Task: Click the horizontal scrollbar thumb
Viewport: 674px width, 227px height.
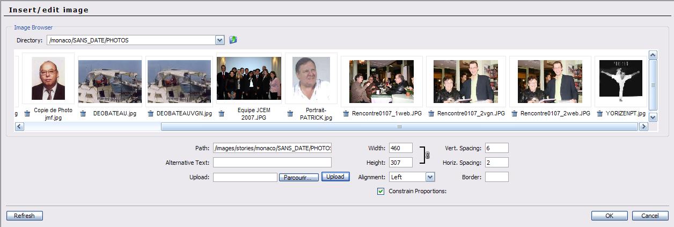Action: point(399,127)
